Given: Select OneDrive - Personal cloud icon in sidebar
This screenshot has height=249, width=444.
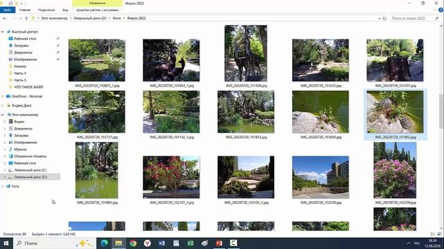Looking at the screenshot, I should 8,96.
